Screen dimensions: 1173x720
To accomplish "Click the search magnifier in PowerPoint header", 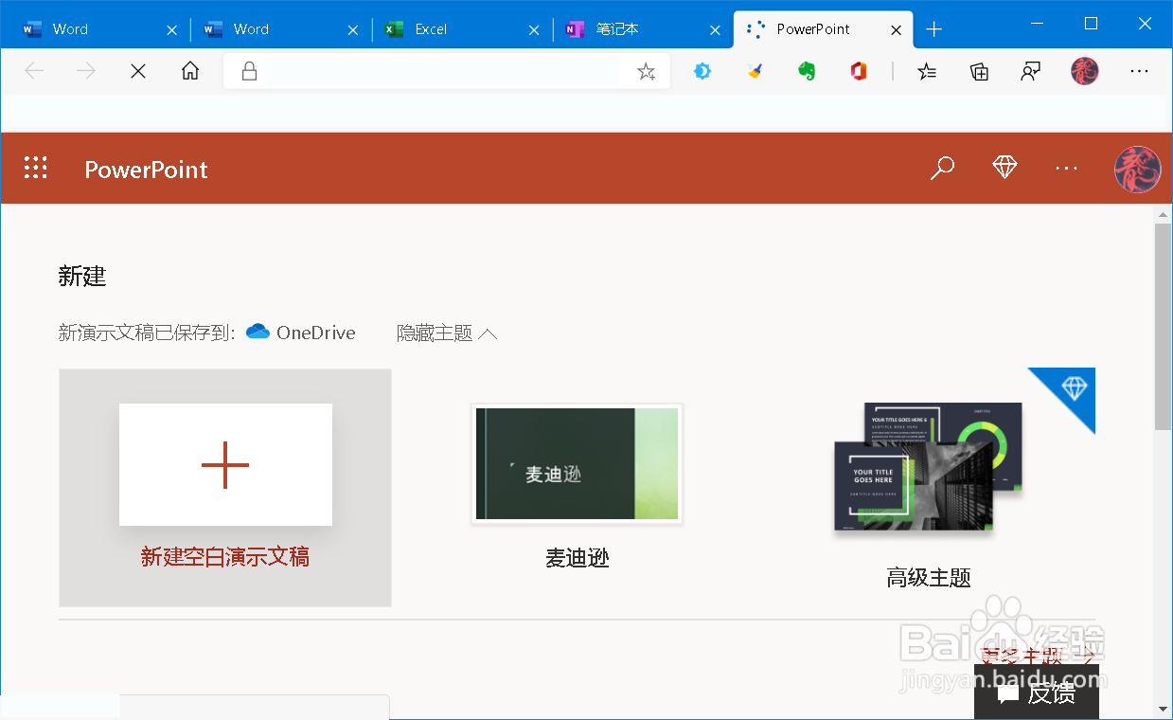I will coord(942,169).
